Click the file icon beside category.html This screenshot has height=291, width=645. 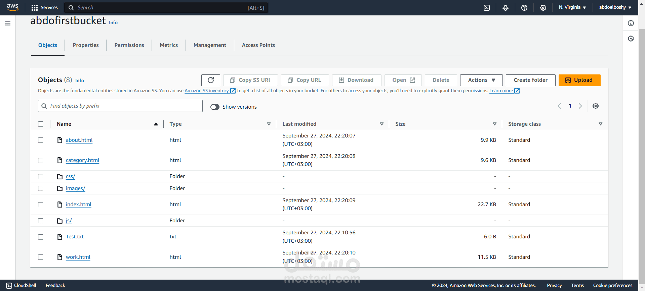click(60, 160)
